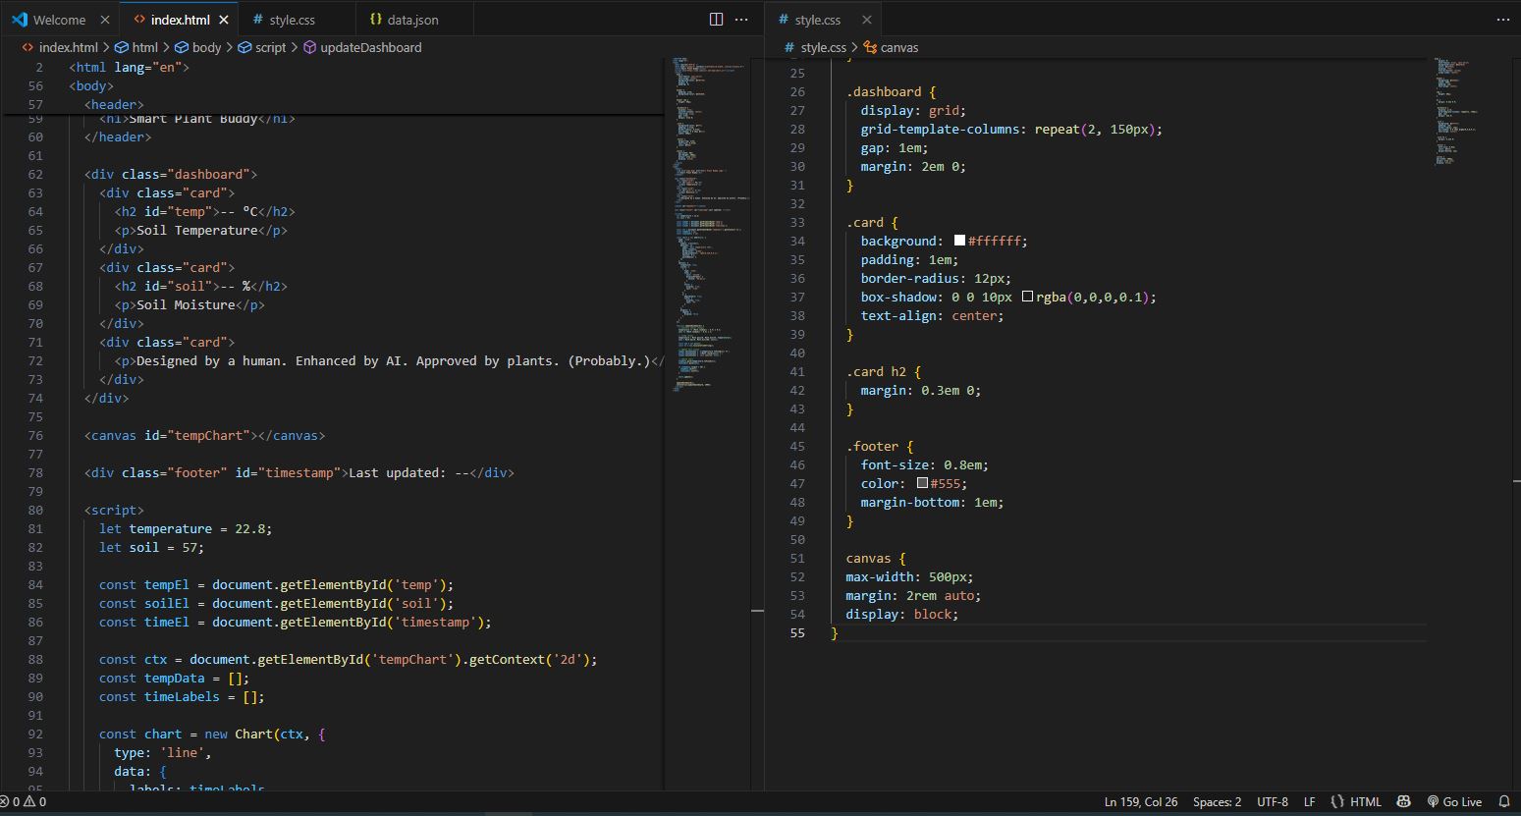Click 'text-align: center;' line
Image resolution: width=1521 pixels, height=816 pixels.
pos(933,315)
